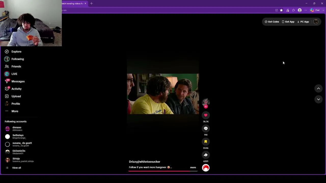Open the LIVE section
The height and width of the screenshot is (183, 326).
click(x=11, y=74)
